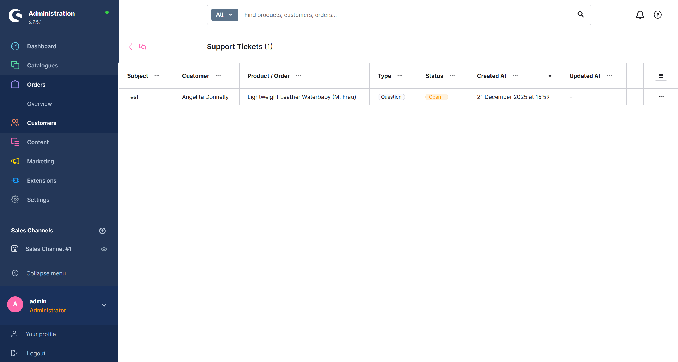
Task: Click the Orders bag icon
Action: pyautogui.click(x=15, y=85)
